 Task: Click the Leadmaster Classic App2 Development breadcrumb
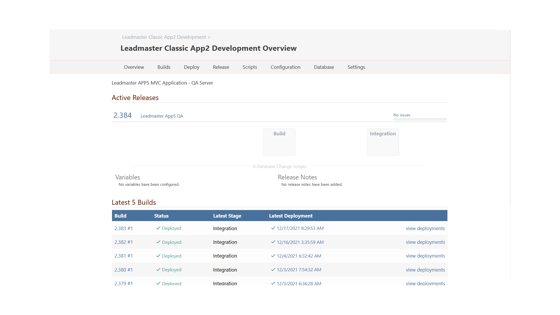click(164, 37)
